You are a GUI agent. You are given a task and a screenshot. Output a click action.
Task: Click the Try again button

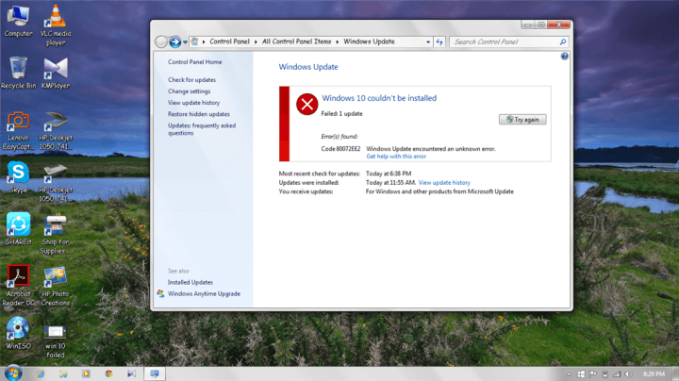click(x=522, y=120)
